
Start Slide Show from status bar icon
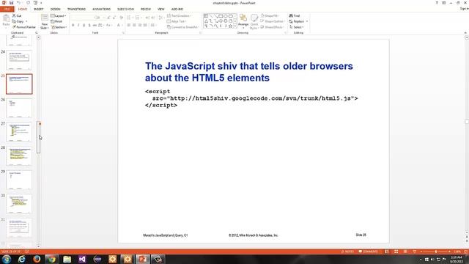pos(415,252)
